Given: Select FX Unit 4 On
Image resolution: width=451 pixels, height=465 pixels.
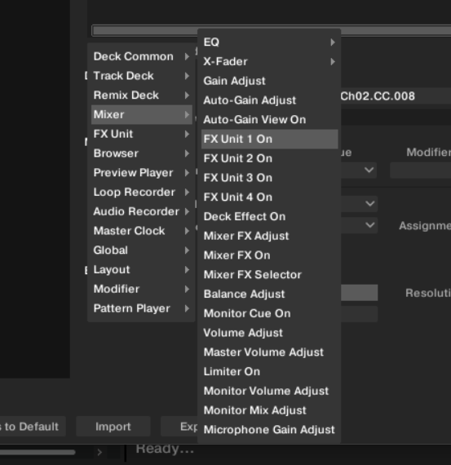Looking at the screenshot, I should click(269, 197).
